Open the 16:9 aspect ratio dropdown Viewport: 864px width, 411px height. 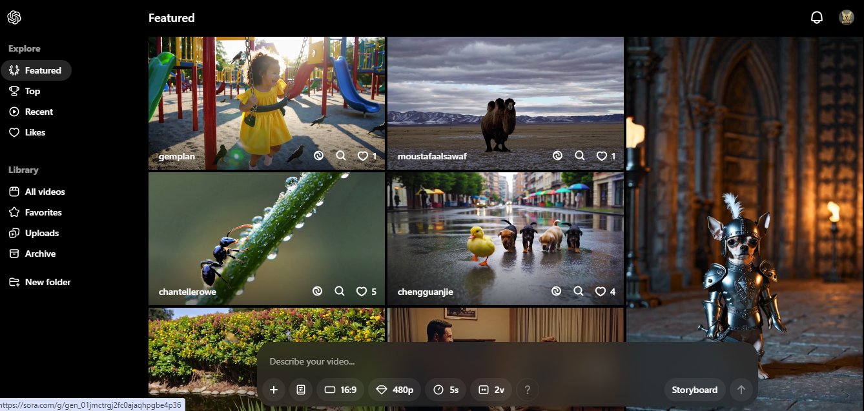click(340, 390)
